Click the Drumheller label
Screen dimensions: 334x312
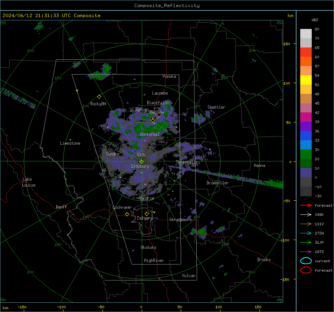pos(217,183)
